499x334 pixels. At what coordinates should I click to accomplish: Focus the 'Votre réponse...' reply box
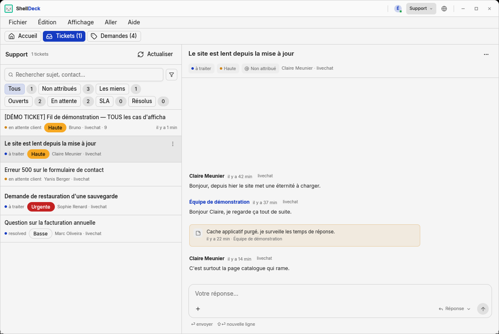pyautogui.click(x=340, y=294)
